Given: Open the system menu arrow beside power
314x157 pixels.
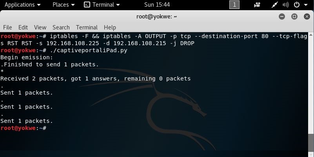Looking at the screenshot, I should pyautogui.click(x=306, y=5).
